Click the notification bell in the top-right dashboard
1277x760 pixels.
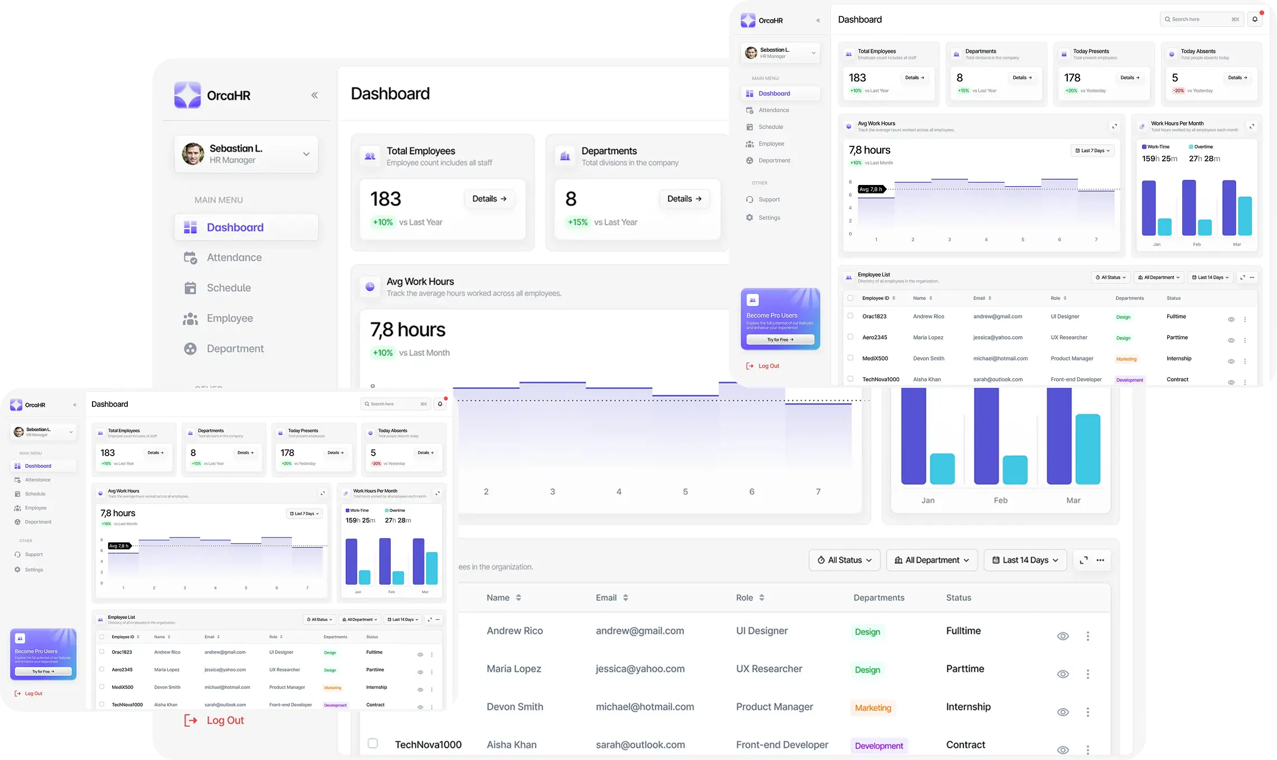(x=1255, y=19)
